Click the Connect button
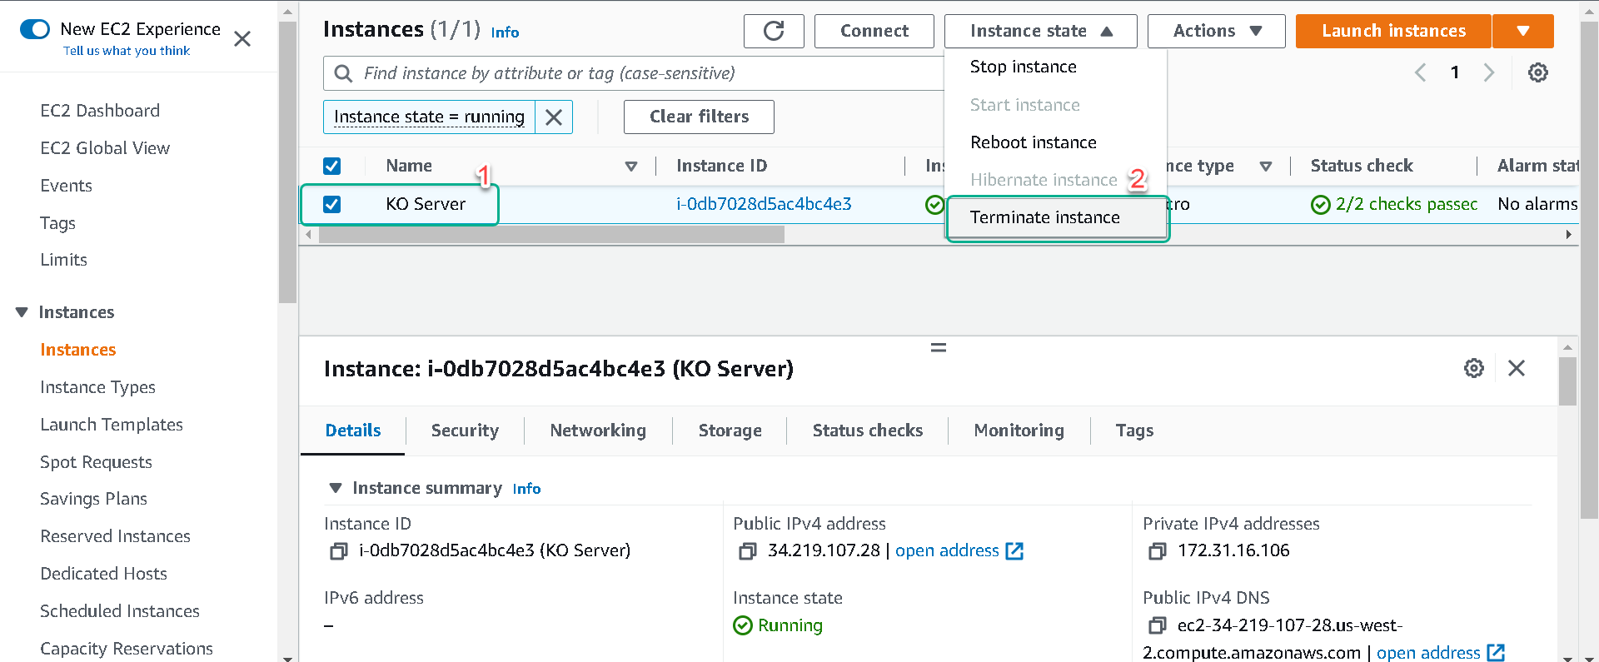Viewport: 1599px width, 662px height. 874,31
